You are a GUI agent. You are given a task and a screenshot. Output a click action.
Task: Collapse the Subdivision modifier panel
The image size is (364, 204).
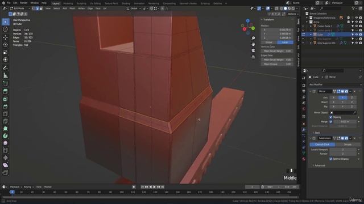click(311, 138)
